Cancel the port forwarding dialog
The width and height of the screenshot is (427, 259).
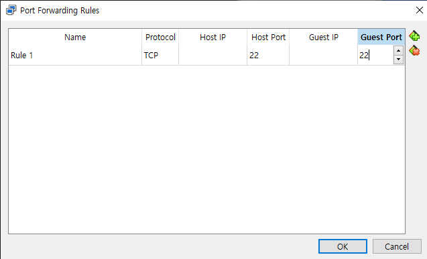click(397, 246)
